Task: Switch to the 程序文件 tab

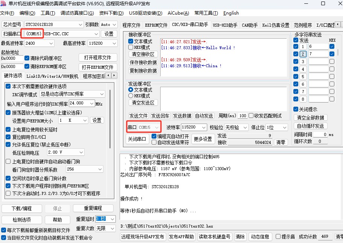Action: [x=131, y=25]
